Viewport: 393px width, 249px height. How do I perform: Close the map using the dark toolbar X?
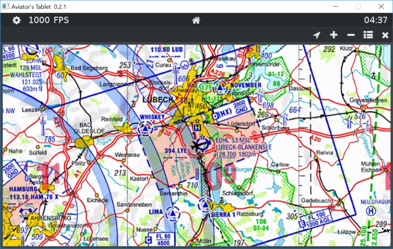pyautogui.click(x=385, y=35)
